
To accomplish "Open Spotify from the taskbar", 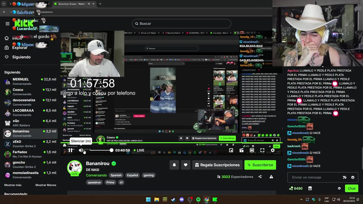I will (x=198, y=199).
